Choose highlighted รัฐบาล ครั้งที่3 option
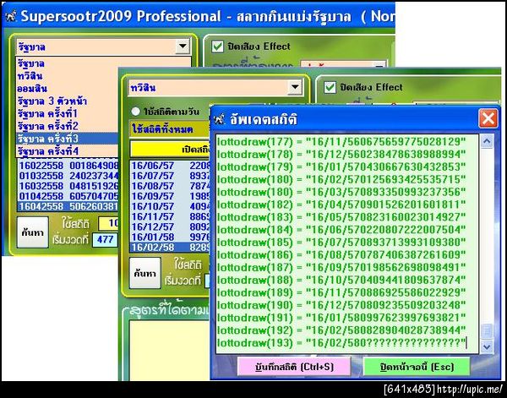 coord(68,139)
